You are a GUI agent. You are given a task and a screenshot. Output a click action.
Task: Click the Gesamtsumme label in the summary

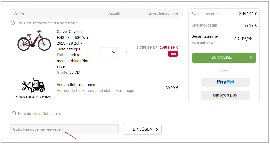coord(204,36)
